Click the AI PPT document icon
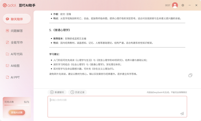 point(8,77)
